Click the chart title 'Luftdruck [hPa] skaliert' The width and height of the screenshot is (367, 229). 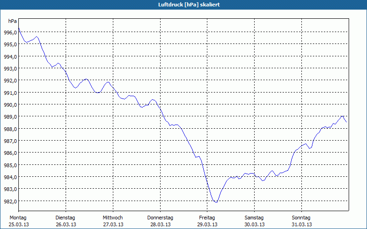(189, 5)
